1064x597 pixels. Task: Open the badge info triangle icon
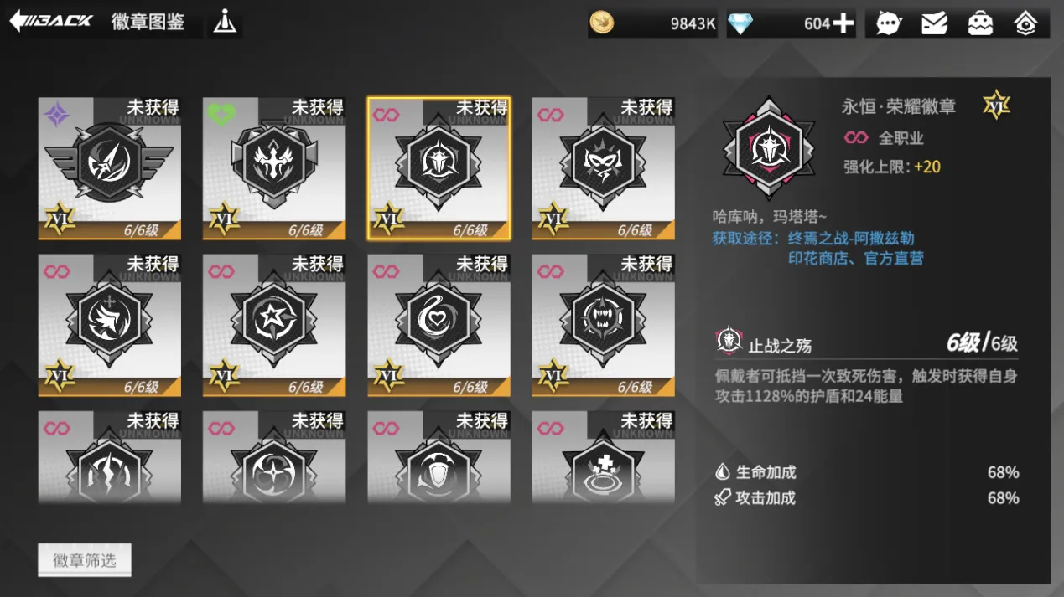(225, 22)
